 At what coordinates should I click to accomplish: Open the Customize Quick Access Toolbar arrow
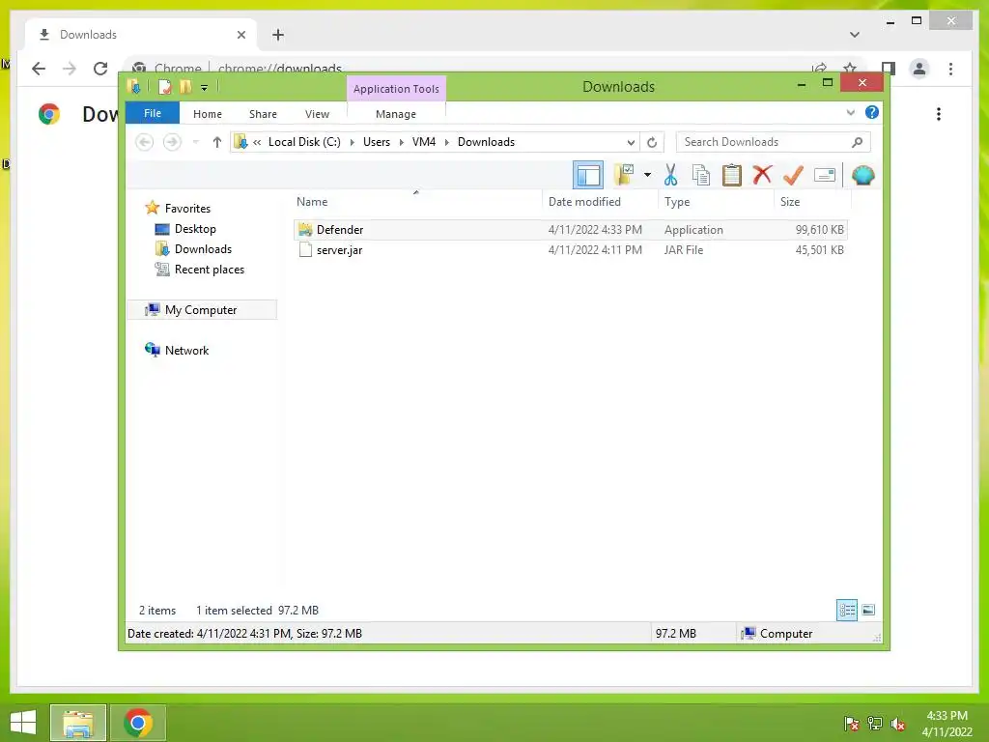(x=205, y=88)
